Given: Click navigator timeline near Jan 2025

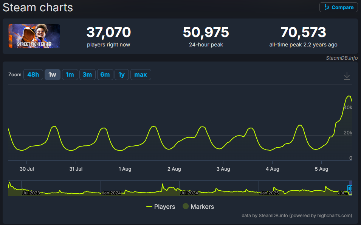Looking at the screenshot, I should click(x=269, y=193).
